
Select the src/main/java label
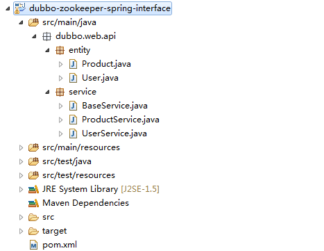[x=69, y=22]
